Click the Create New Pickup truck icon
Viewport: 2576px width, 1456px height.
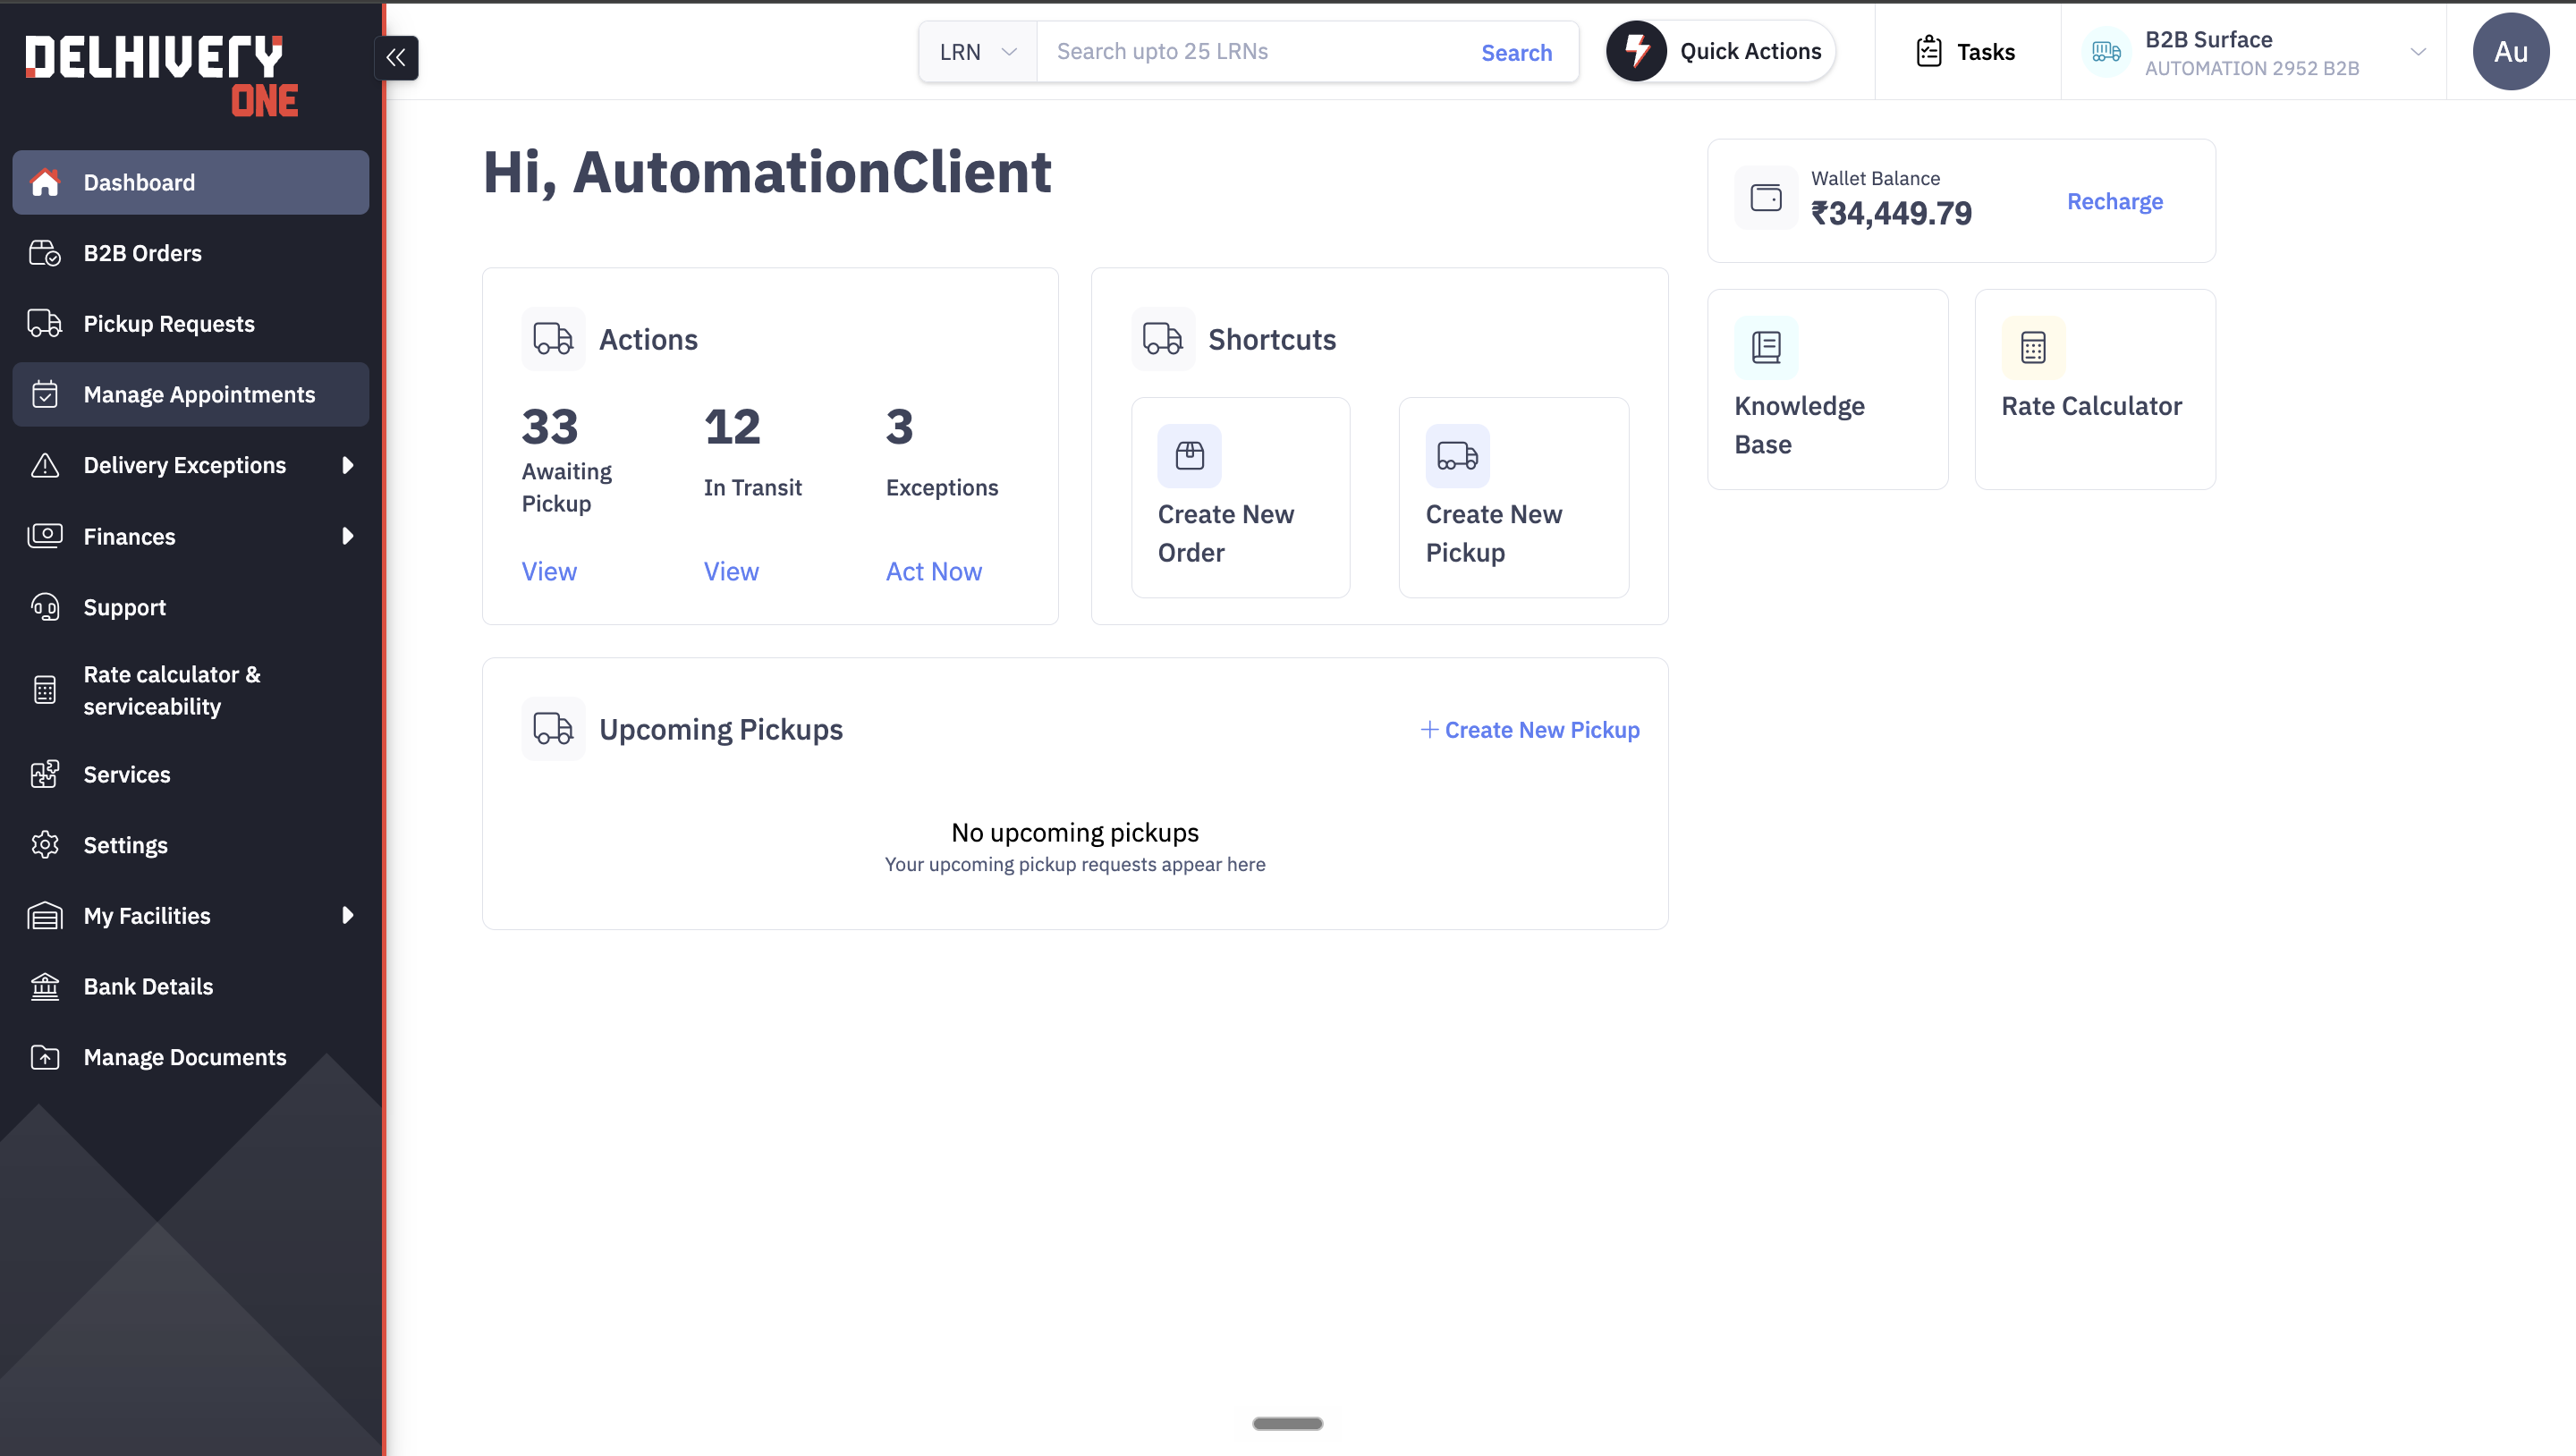(1458, 456)
